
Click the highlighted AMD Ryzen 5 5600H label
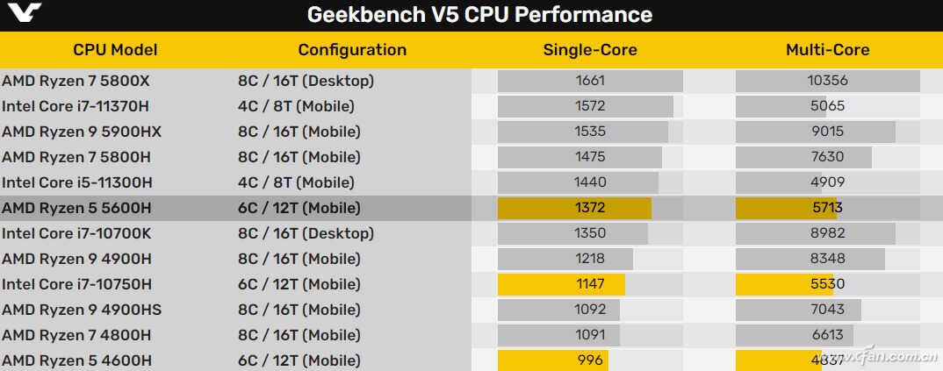coord(76,208)
